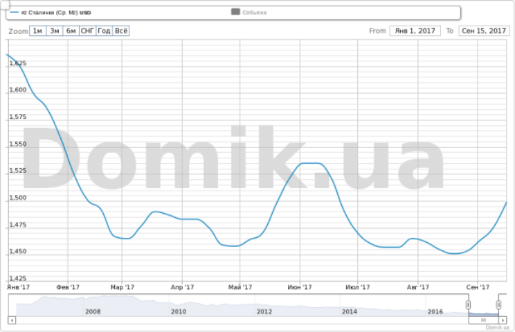Click the 2016 label in navigator
The width and height of the screenshot is (515, 332).
coord(435,311)
